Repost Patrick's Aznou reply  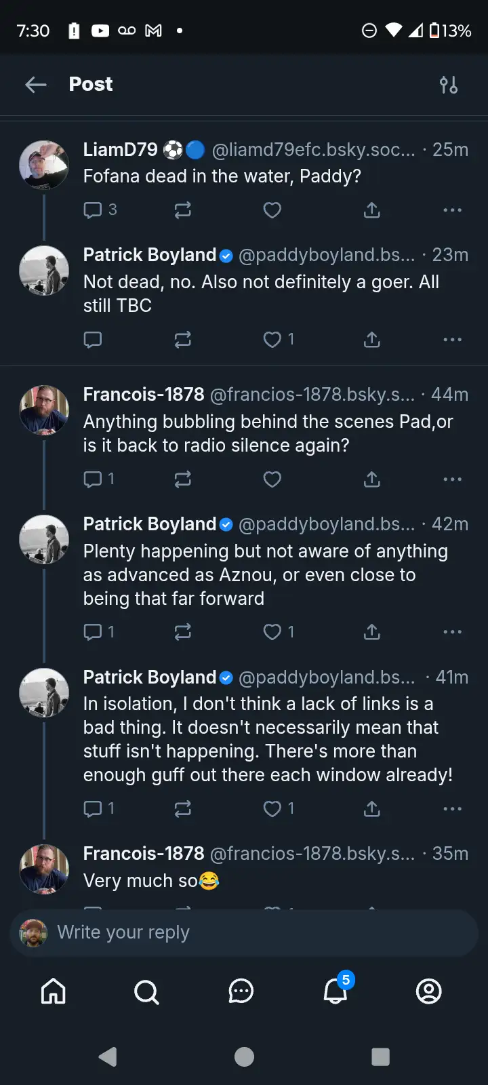point(183,632)
